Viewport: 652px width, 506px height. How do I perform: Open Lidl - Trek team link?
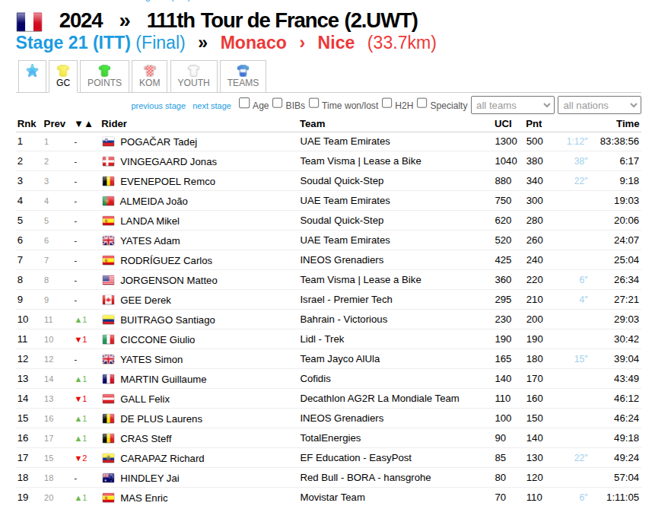[x=323, y=339]
